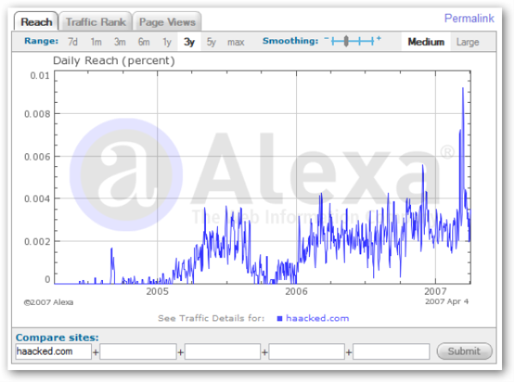Screen dimensions: 514x382
Task: Set range to 1m
Action: (96, 42)
